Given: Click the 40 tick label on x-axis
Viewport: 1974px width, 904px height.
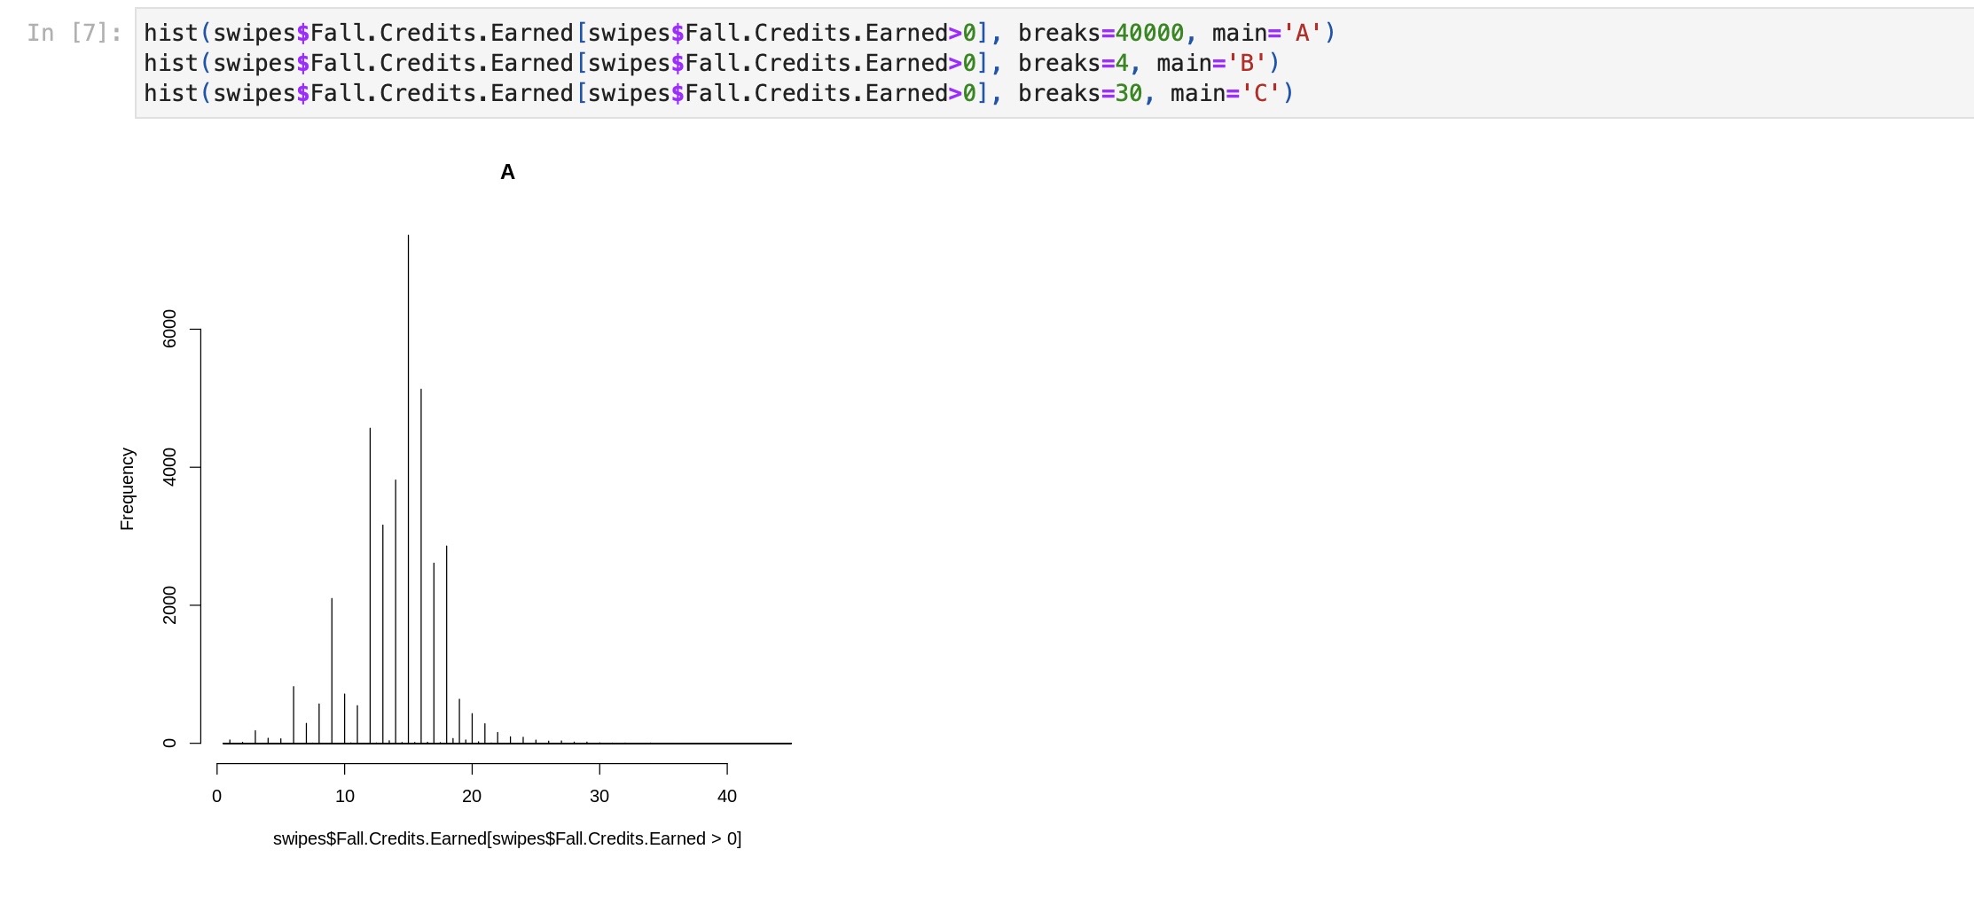Looking at the screenshot, I should [x=727, y=796].
